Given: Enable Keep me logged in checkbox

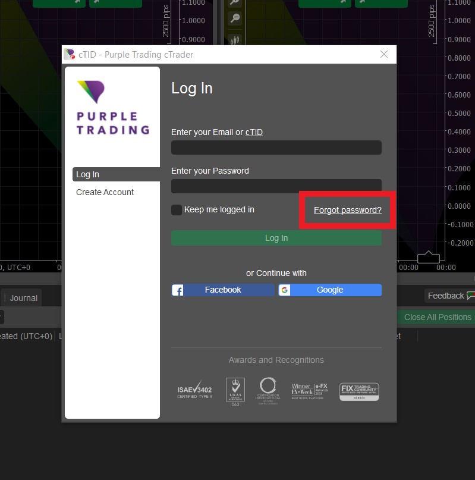Looking at the screenshot, I should [177, 210].
